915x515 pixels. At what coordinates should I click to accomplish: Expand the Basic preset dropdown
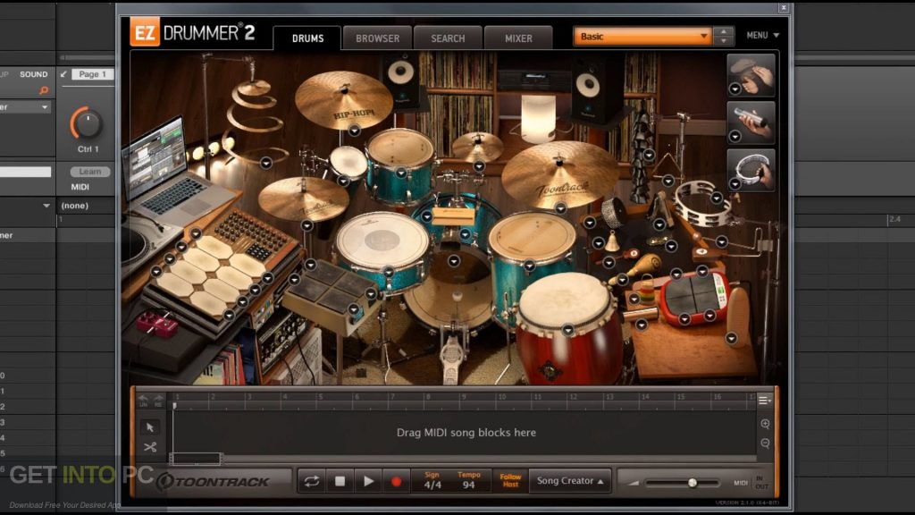pos(642,36)
